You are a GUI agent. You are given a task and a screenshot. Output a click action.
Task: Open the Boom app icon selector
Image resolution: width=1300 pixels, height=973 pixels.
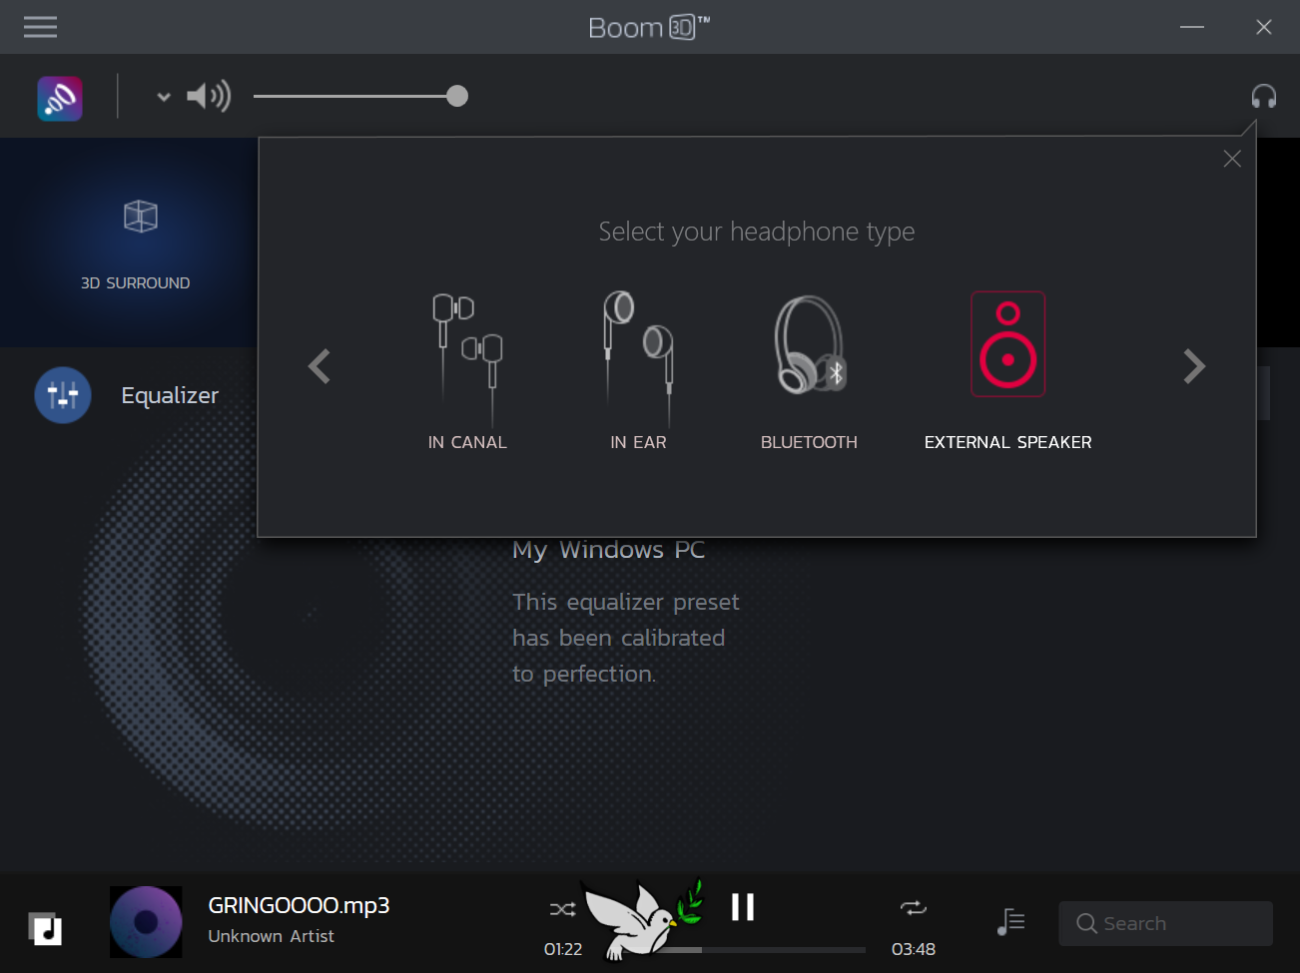pos(60,98)
